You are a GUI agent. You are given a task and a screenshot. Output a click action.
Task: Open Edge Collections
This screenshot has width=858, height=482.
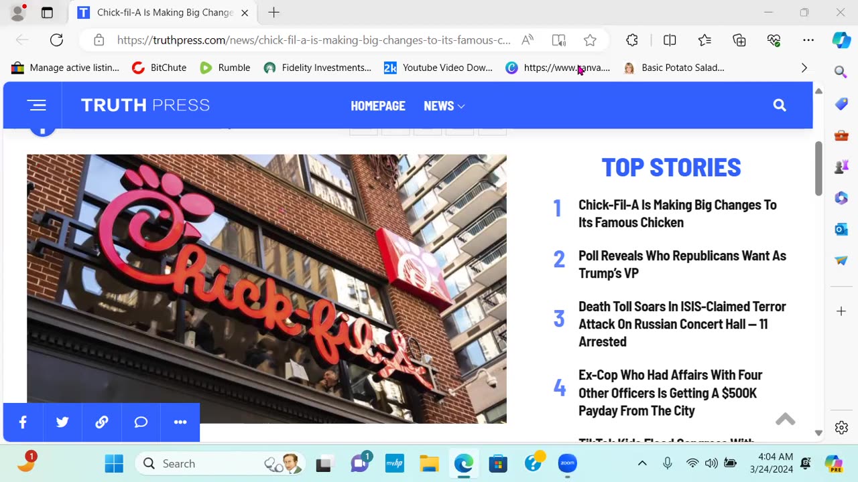739,40
